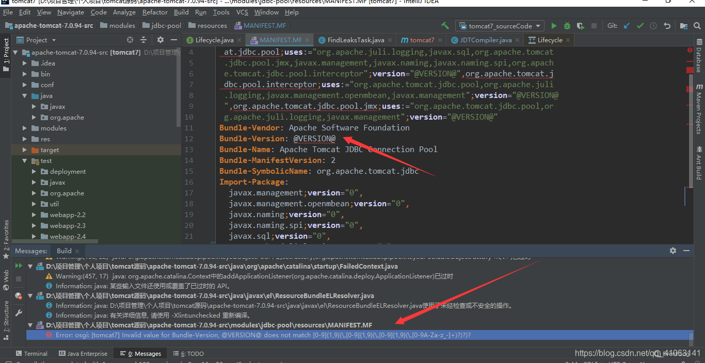
Task: Run with Coverage shield icon
Action: click(x=581, y=26)
